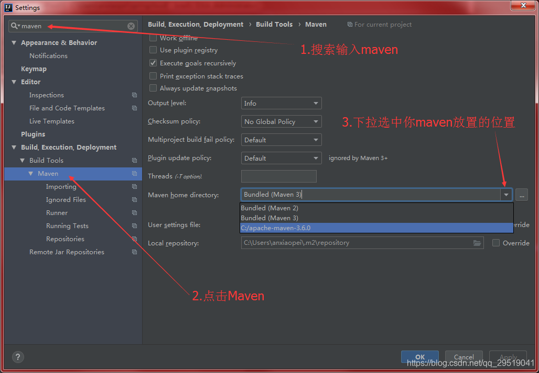Check Always update snapshots

click(x=153, y=88)
